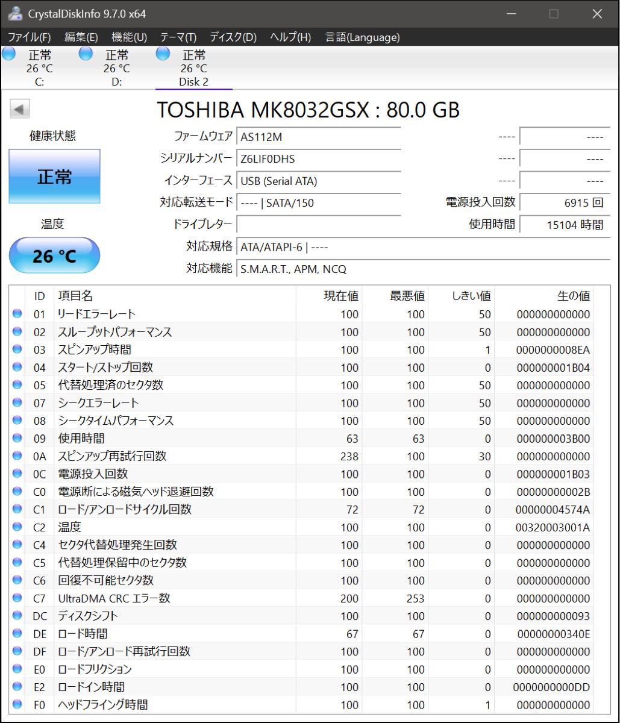Open the 言語(Language) menu

pyautogui.click(x=362, y=37)
